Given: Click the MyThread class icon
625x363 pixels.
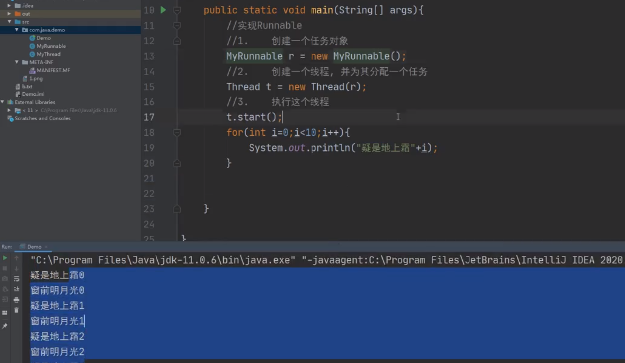Looking at the screenshot, I should (32, 54).
